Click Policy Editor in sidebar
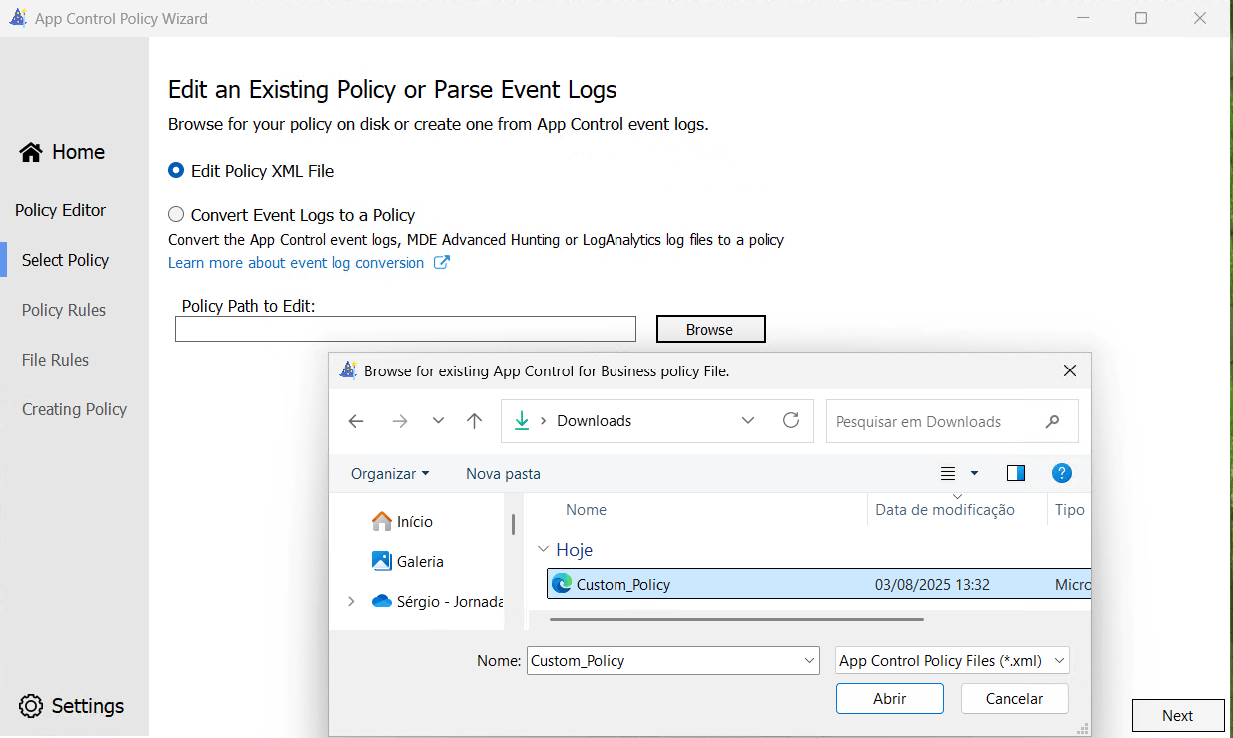 tap(60, 210)
